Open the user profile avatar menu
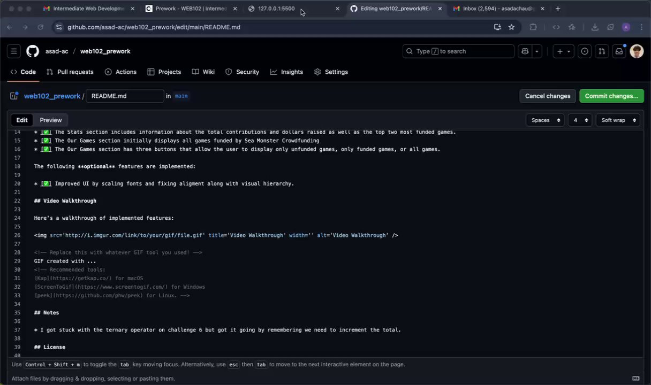This screenshot has width=651, height=385. click(x=637, y=51)
